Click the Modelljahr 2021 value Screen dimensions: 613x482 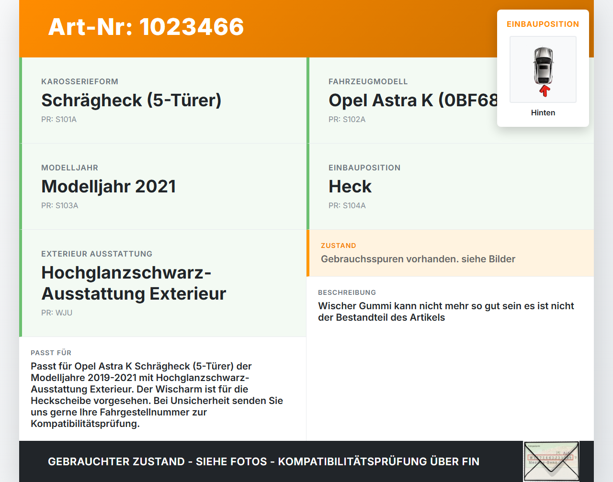[109, 186]
